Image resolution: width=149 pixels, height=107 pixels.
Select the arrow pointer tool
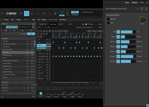tap(38, 34)
